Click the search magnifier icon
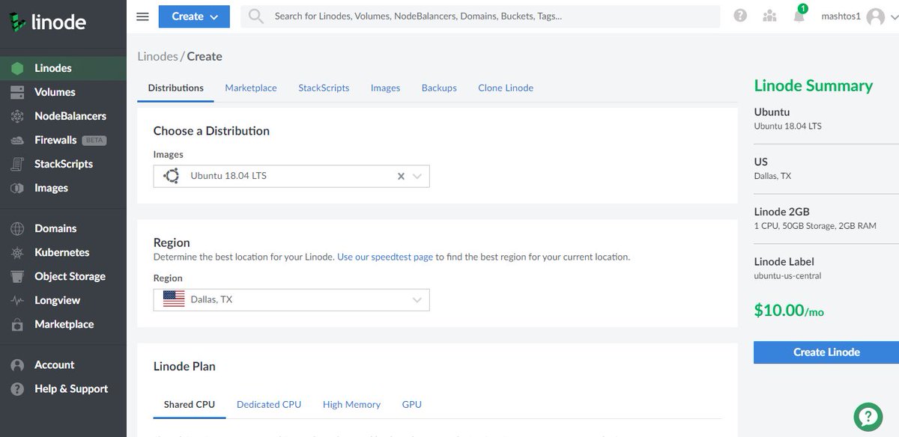The height and width of the screenshot is (437, 899). [x=256, y=16]
